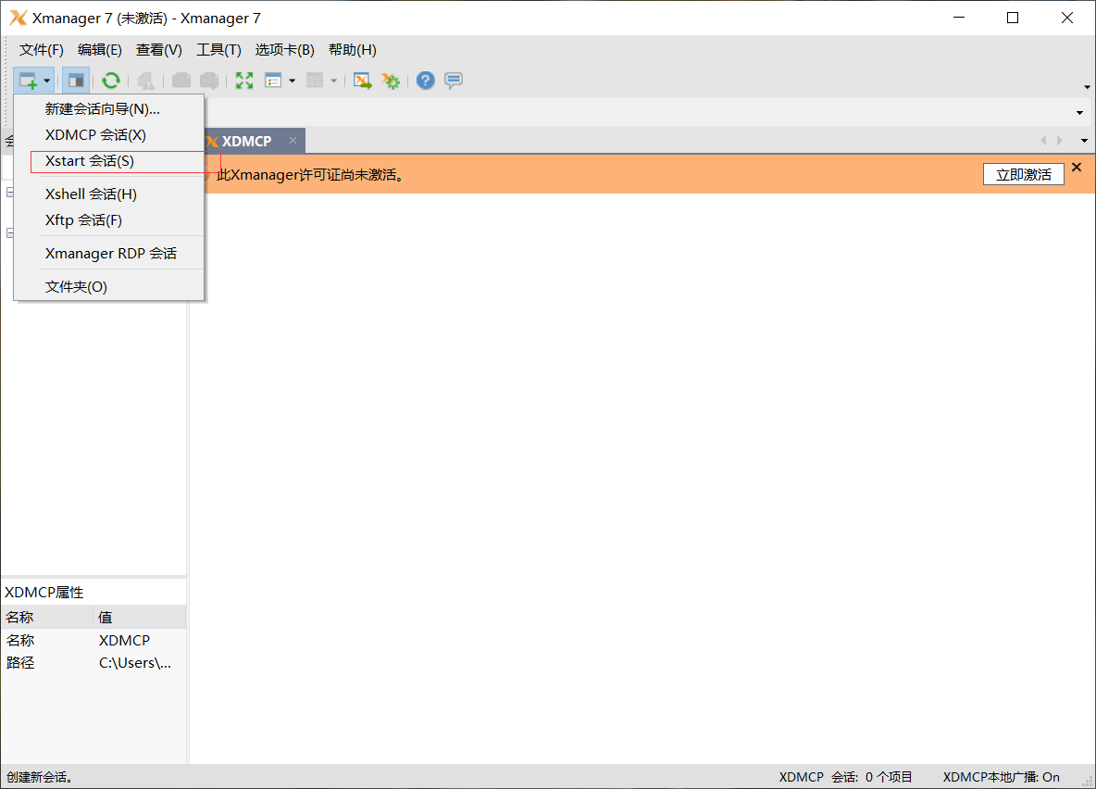Open the layout arrangement dropdown arrow

(334, 81)
